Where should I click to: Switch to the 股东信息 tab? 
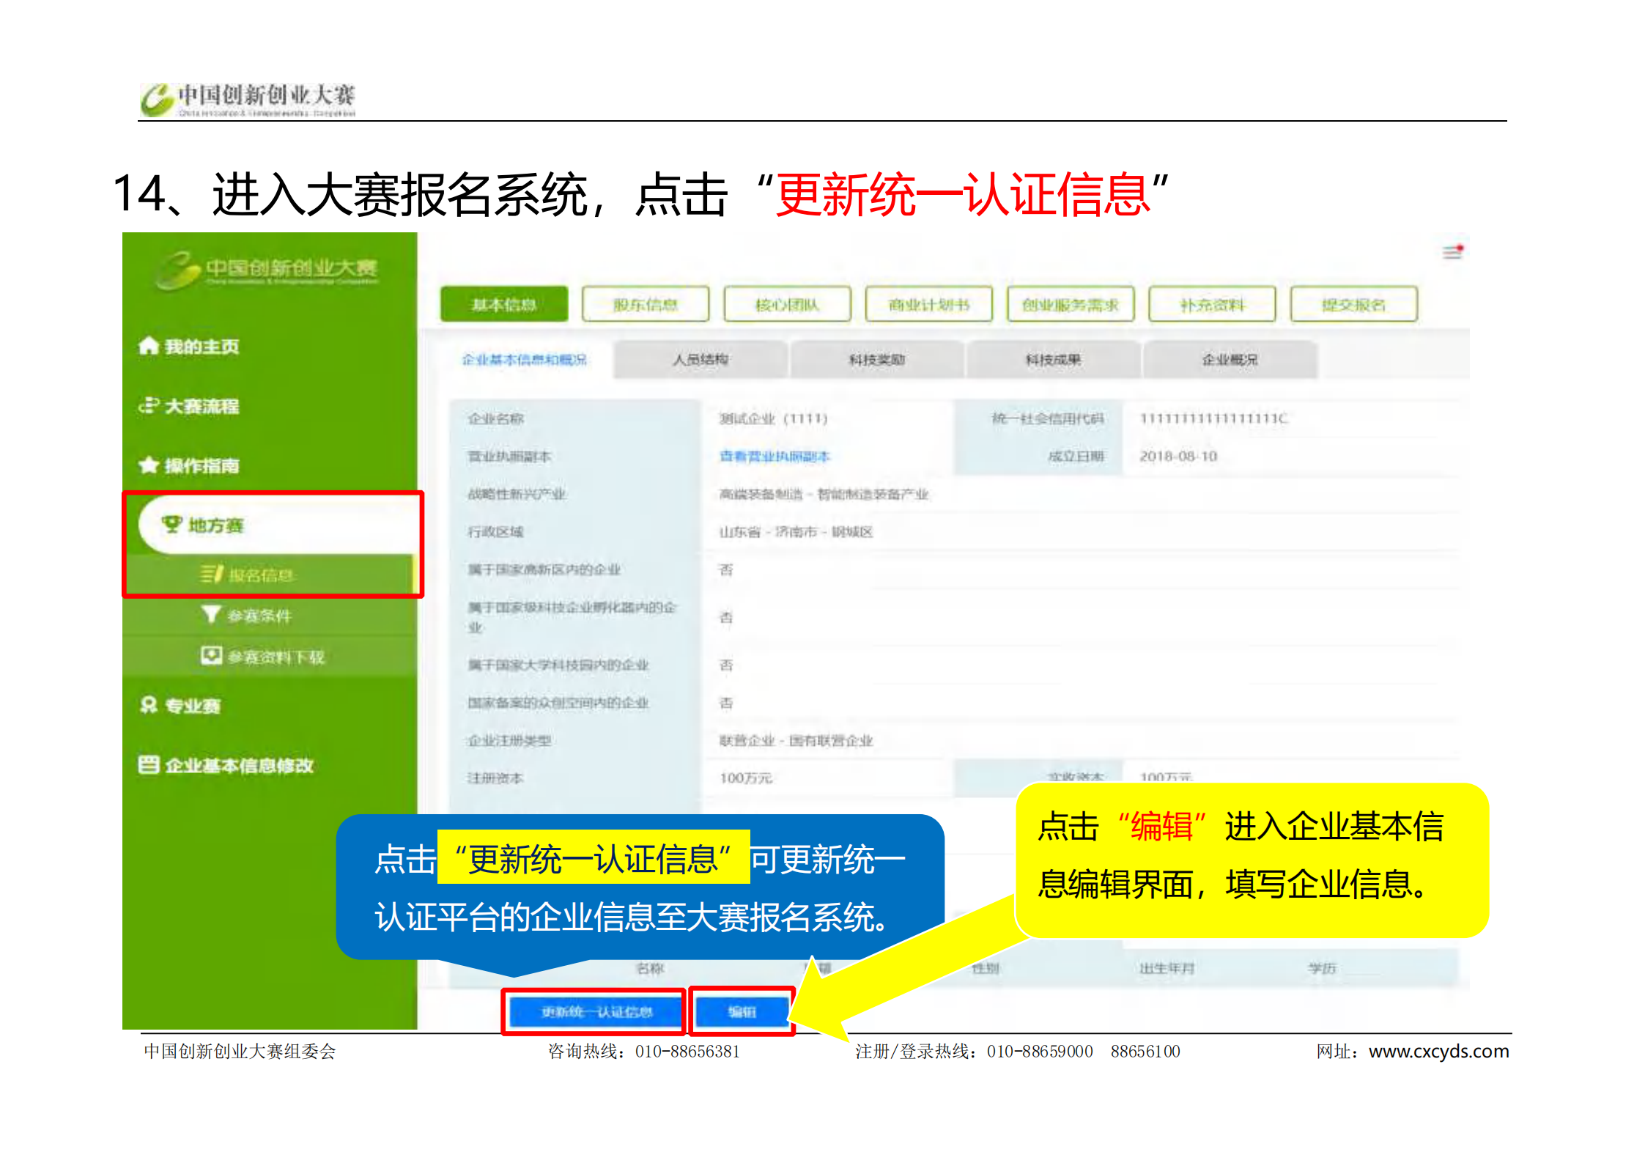coord(645,304)
